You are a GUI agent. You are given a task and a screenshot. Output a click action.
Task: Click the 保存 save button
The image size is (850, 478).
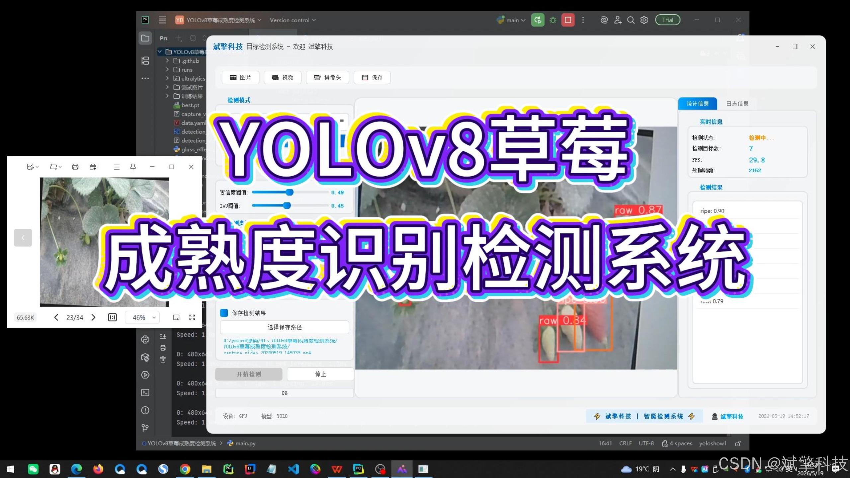coord(372,77)
